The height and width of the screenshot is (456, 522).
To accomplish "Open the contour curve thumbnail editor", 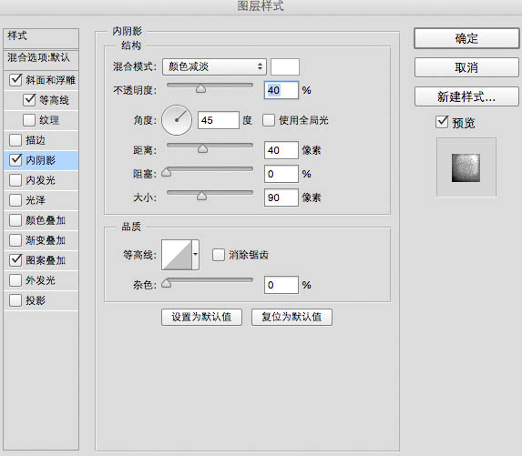I will (177, 255).
